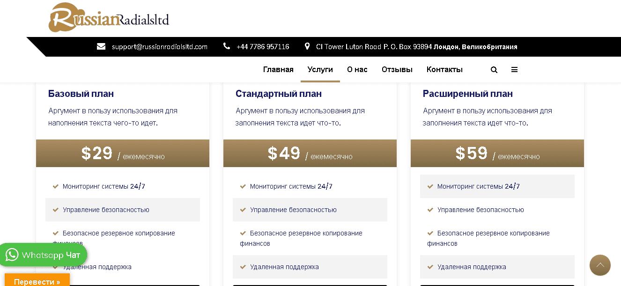This screenshot has width=621, height=286.
Task: Click the checkmark beside Расширенный Мониторинг системы 24/7
Action: point(430,186)
